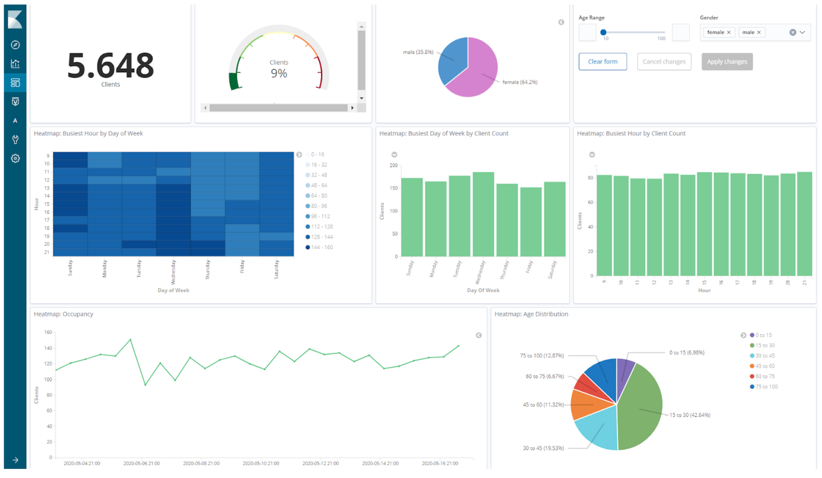
Task: Collapse the Age Distribution legend
Action: pyautogui.click(x=743, y=335)
